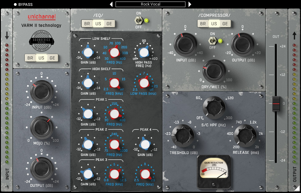Click the Peak 2 GAIN knob

[x=88, y=144]
